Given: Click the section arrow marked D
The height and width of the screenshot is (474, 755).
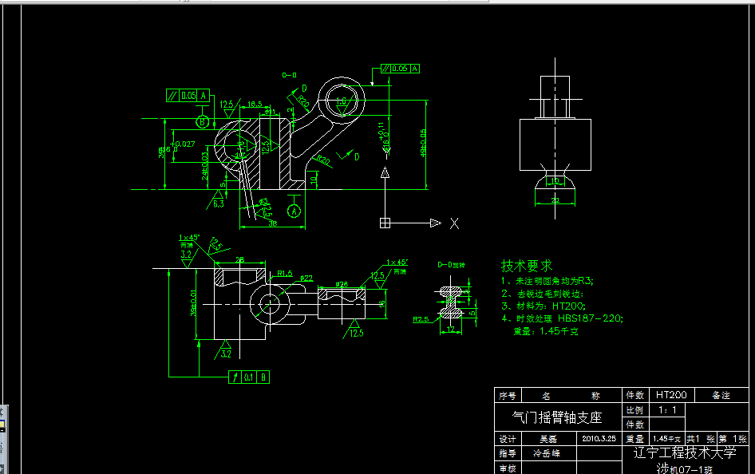Looking at the screenshot, I should 303,88.
